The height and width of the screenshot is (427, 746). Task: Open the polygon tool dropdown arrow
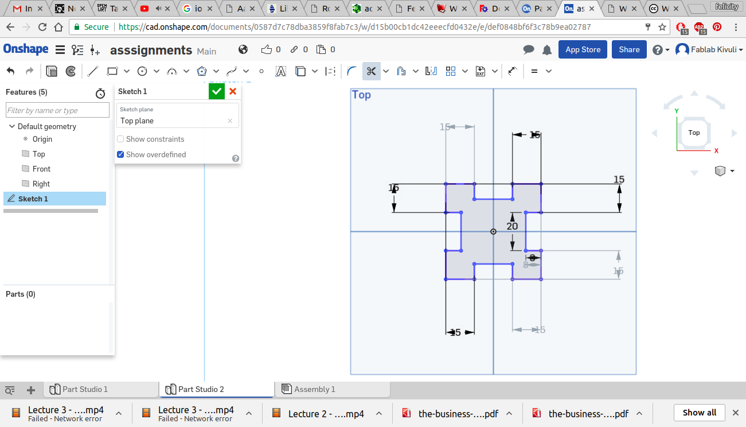(216, 71)
